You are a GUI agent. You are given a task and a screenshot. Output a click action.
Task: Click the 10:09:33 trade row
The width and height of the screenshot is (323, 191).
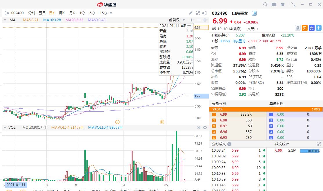click(x=238, y=168)
